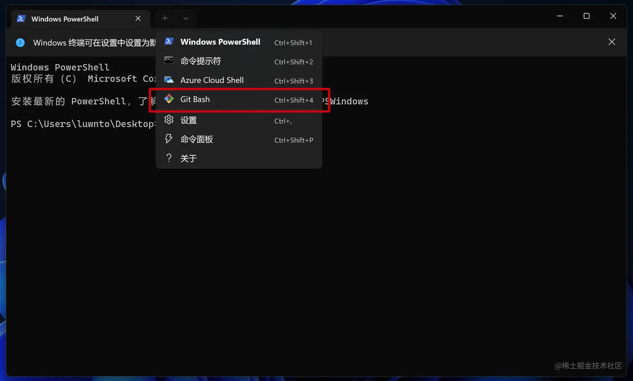The height and width of the screenshot is (381, 633).
Task: Open 命令面板 menu entry
Action: coord(239,140)
